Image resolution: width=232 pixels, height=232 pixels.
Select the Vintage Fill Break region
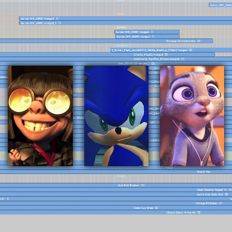[x=116, y=203]
